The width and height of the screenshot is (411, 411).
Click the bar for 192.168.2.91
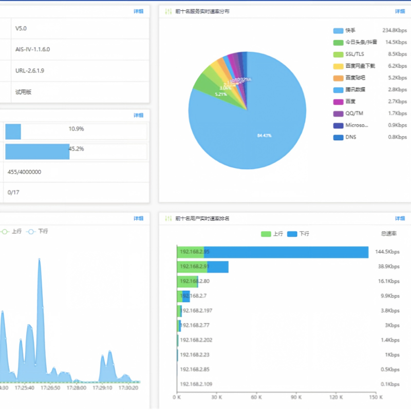(x=202, y=267)
